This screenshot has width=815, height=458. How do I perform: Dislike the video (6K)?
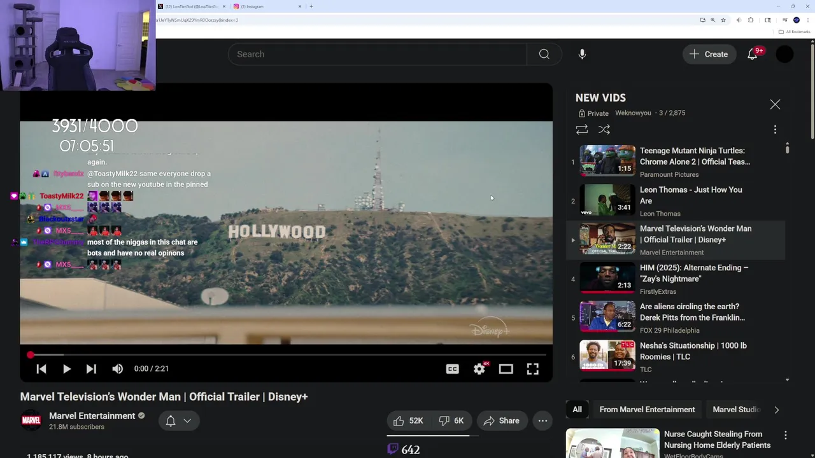[451, 420]
